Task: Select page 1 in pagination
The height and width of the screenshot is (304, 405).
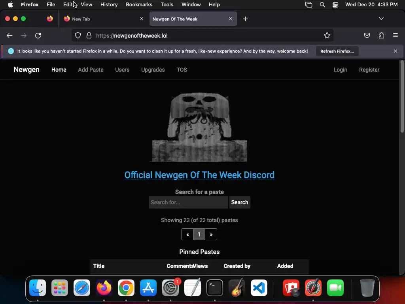Action: coord(199,234)
